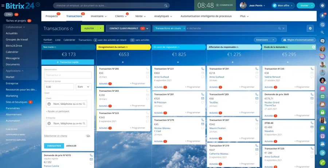Add a deal in En cours de négociation column
This screenshot has width=328, height=168.
pos(178,62)
